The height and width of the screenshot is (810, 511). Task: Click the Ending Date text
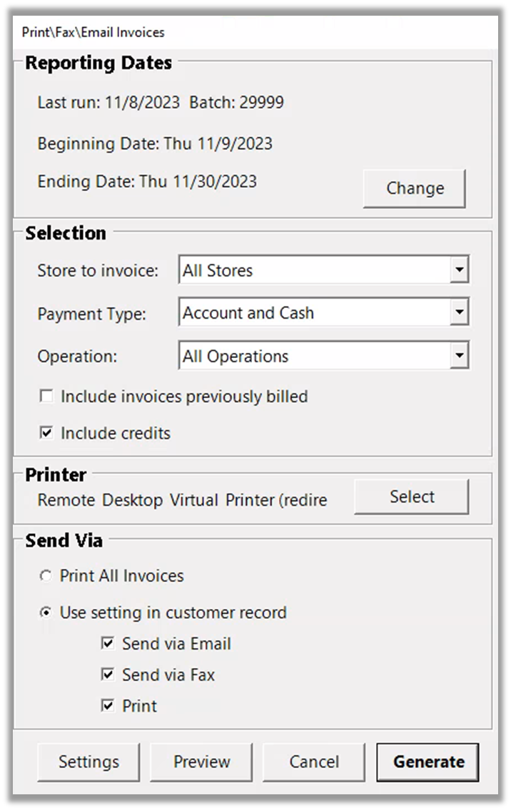coord(147,181)
